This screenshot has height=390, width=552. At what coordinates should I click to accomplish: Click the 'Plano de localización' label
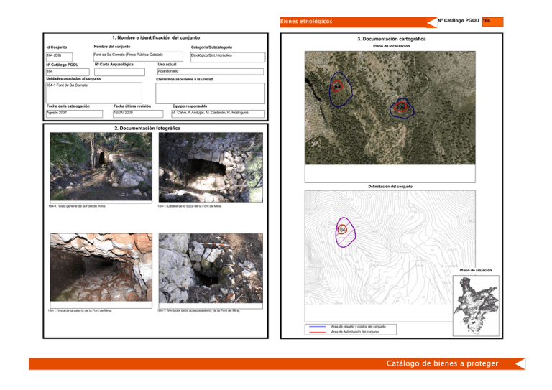pyautogui.click(x=392, y=46)
